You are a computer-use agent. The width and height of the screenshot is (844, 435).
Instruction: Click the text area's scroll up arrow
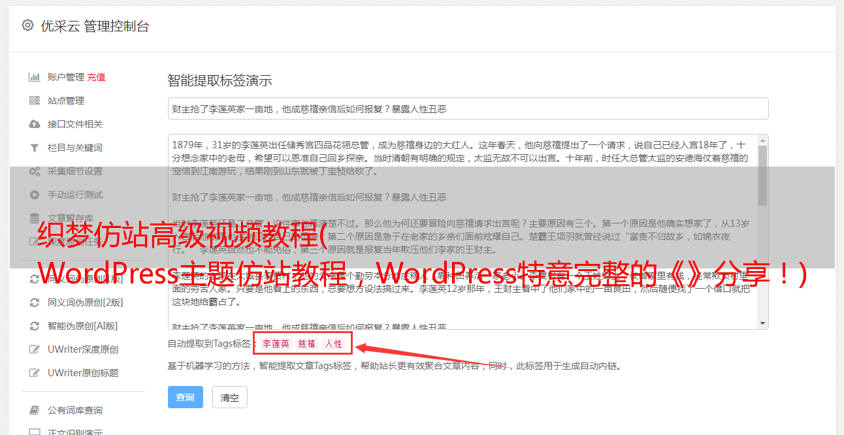(x=762, y=140)
